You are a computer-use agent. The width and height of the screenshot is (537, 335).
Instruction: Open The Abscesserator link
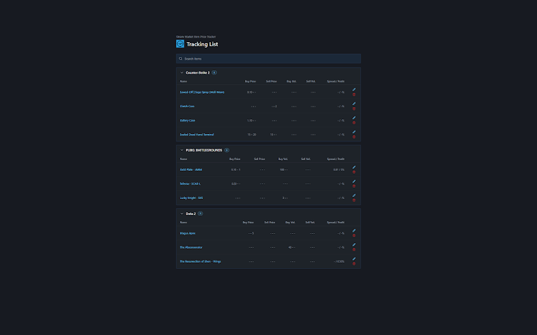tap(191, 247)
